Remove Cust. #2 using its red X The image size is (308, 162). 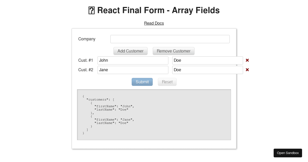point(247,70)
